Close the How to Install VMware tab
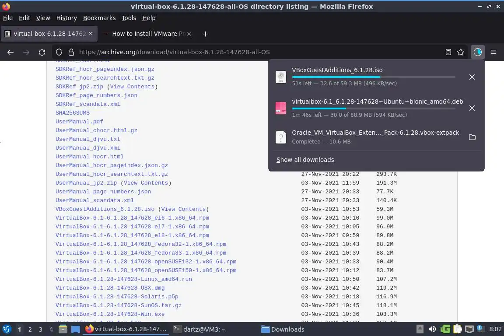The height and width of the screenshot is (336, 504). (189, 34)
